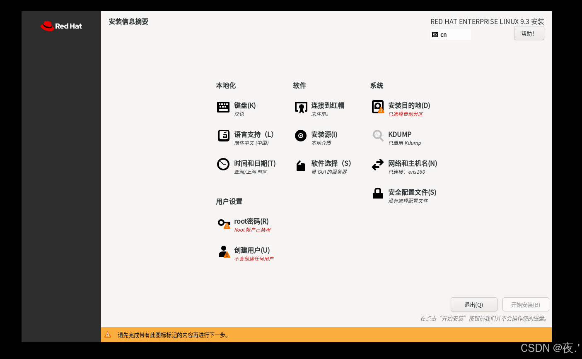The height and width of the screenshot is (359, 582).
Task: Open 键盘(K) settings
Action: [245, 105]
